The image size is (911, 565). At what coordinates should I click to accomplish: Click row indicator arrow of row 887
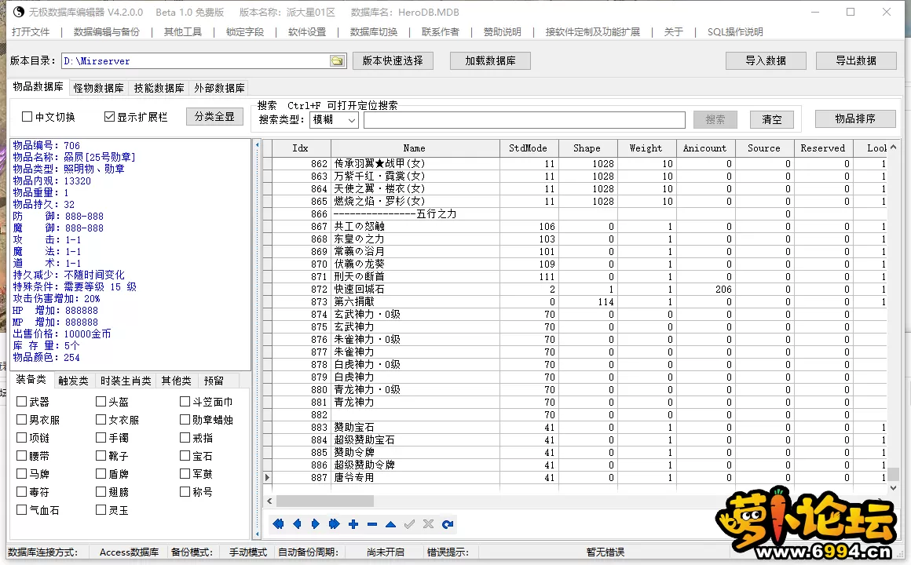[267, 477]
